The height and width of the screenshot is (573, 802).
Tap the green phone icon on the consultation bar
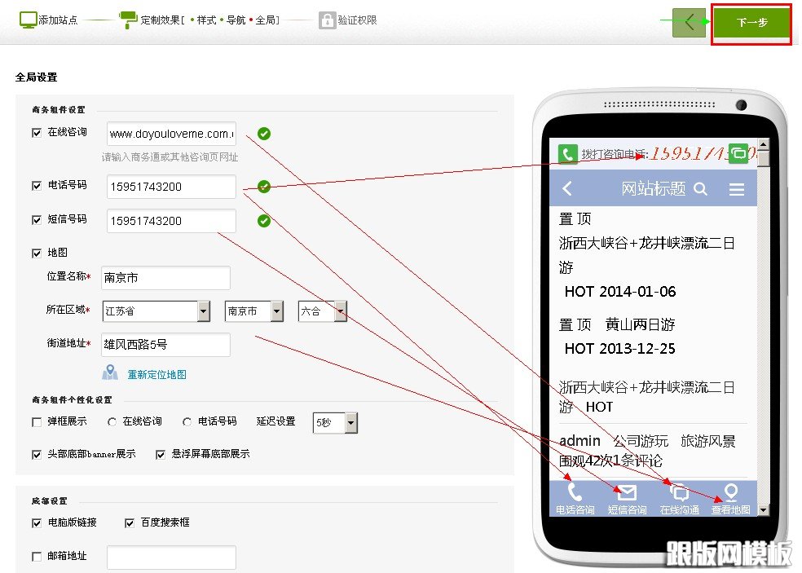(x=567, y=152)
